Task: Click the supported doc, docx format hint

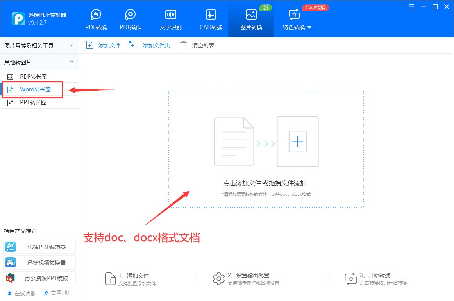Action: click(266, 194)
